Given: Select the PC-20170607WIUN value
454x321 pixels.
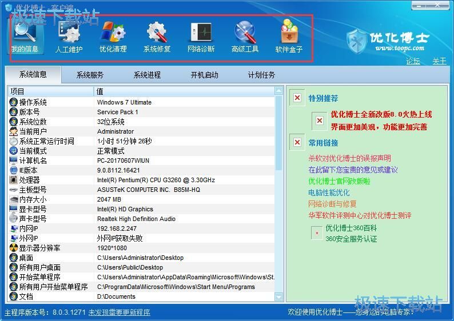Looking at the screenshot, I should (x=123, y=160).
